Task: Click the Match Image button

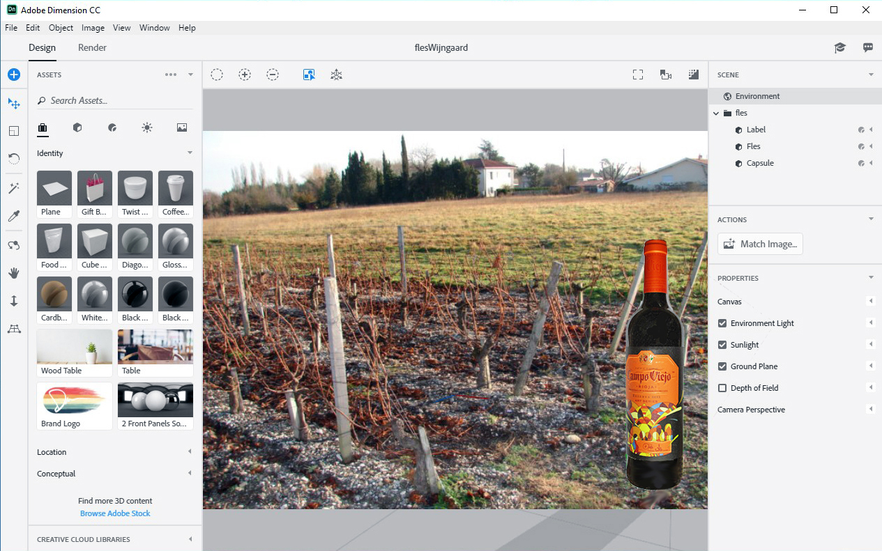Action: pyautogui.click(x=760, y=244)
